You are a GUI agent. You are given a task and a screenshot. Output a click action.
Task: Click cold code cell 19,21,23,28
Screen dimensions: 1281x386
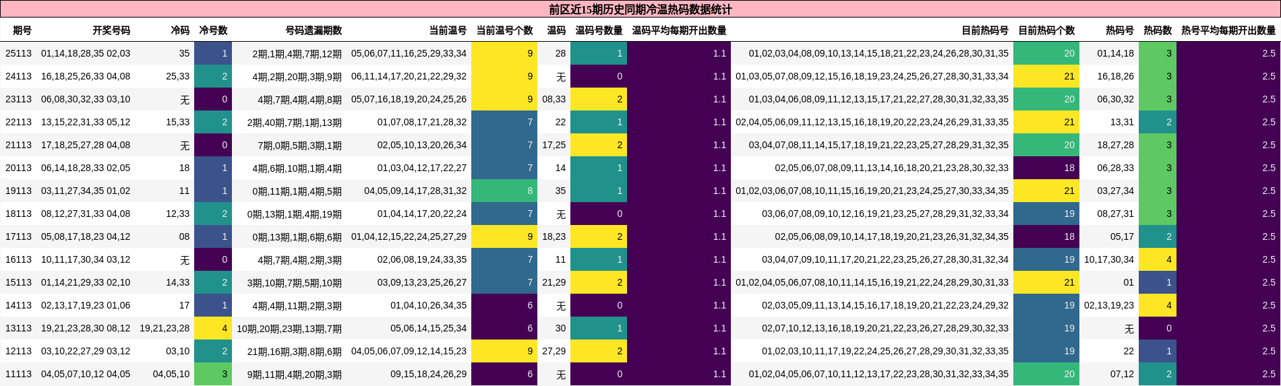click(x=165, y=328)
